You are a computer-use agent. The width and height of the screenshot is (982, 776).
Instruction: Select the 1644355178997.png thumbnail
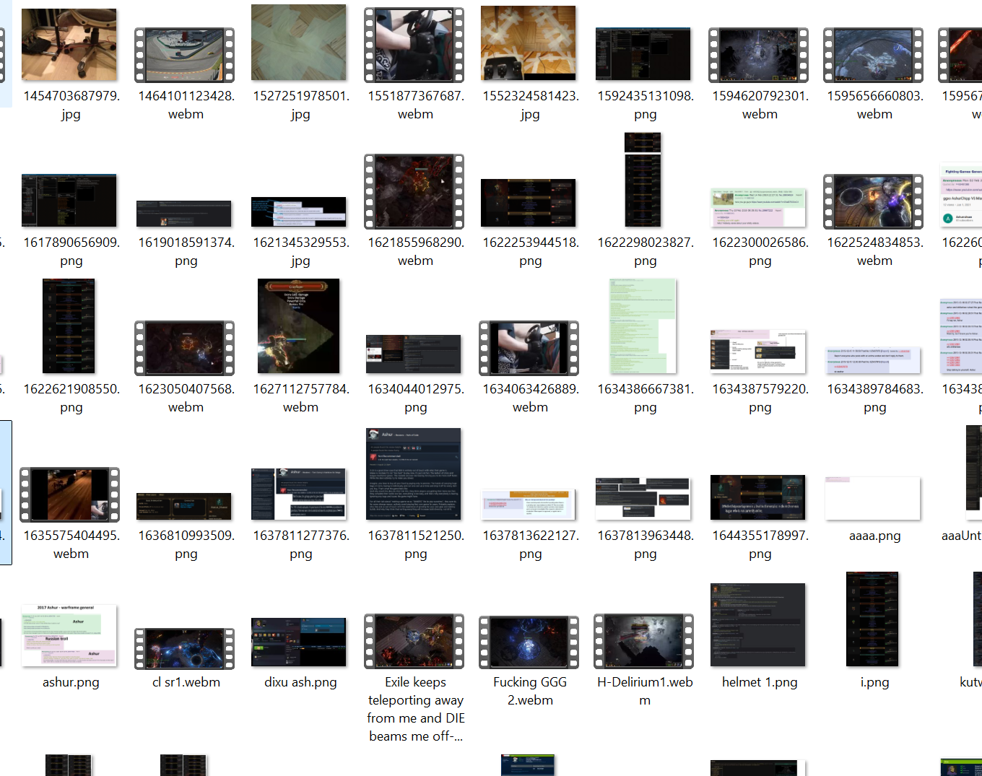(x=758, y=497)
